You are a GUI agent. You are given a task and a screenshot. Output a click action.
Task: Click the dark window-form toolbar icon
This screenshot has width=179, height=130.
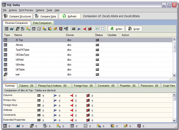(34, 29)
